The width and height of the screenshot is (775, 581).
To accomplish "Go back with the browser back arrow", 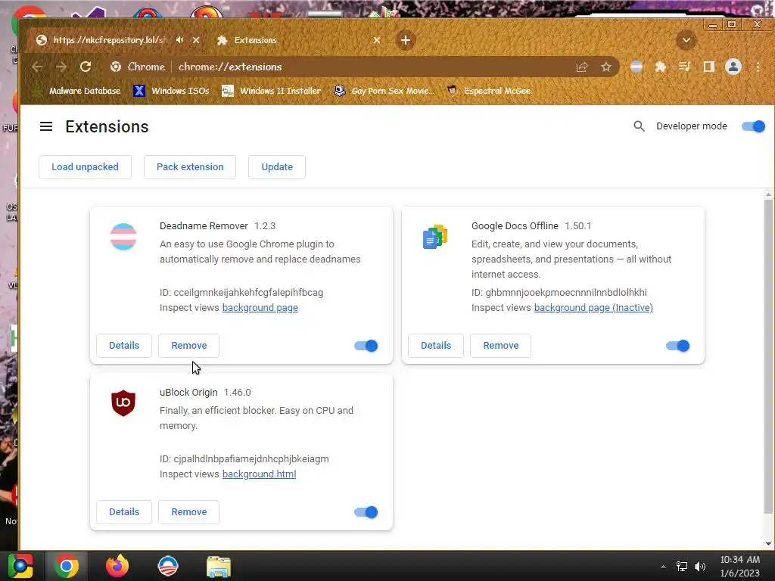I will tap(37, 67).
